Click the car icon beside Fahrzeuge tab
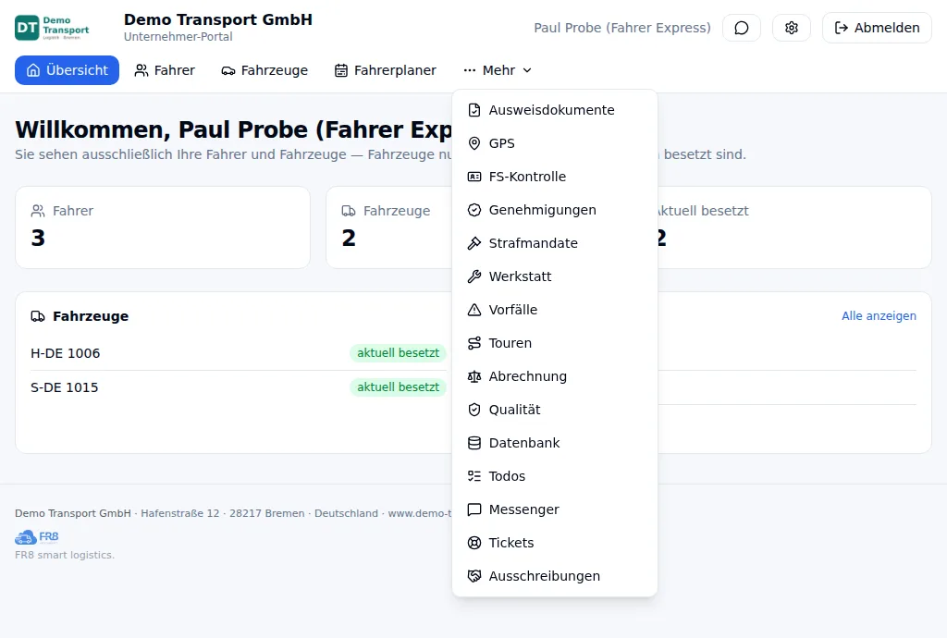Viewport: 947px width, 638px height. point(228,70)
